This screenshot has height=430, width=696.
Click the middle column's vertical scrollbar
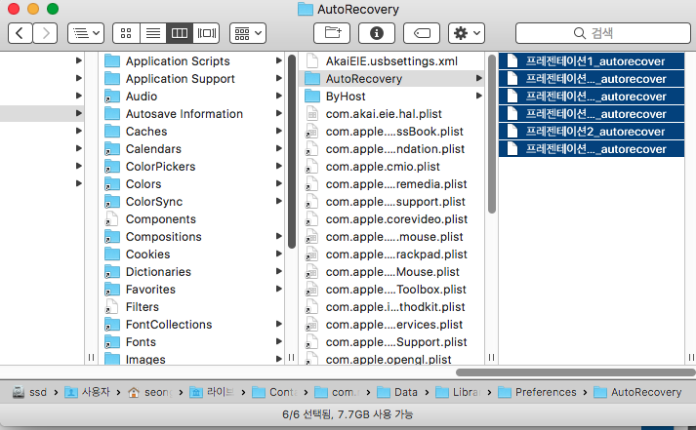coord(492,134)
